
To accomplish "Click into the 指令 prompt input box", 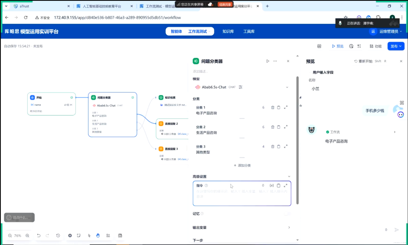I will 242,196.
